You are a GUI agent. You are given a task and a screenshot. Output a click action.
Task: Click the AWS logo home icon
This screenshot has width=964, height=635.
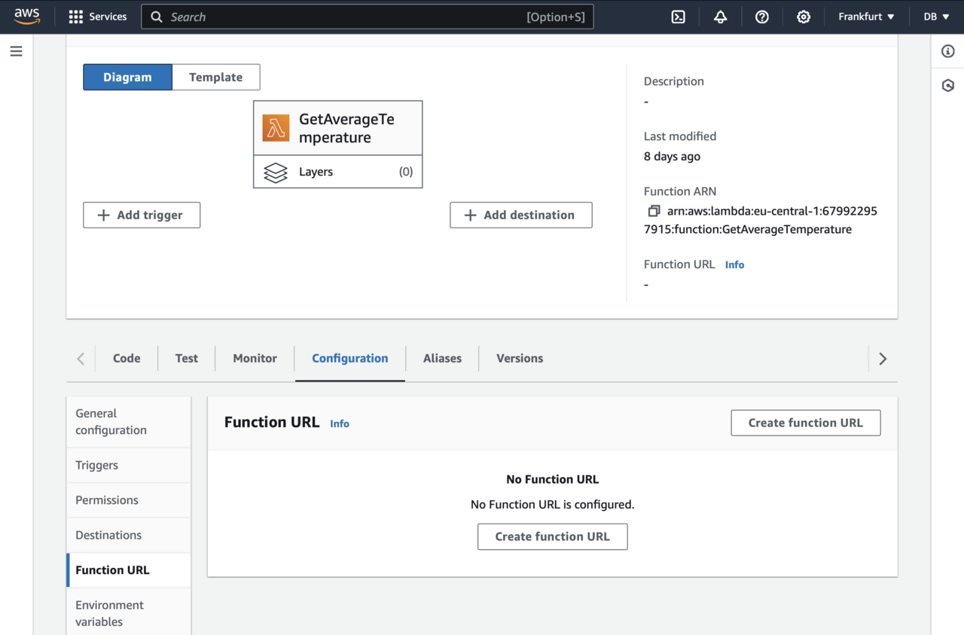[28, 17]
